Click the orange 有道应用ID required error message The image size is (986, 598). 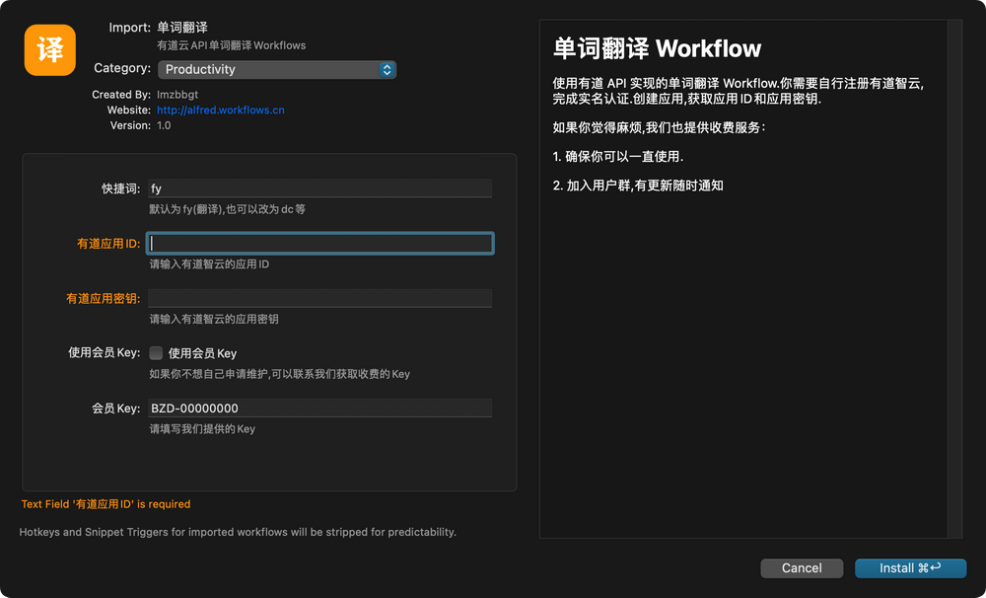pyautogui.click(x=106, y=504)
